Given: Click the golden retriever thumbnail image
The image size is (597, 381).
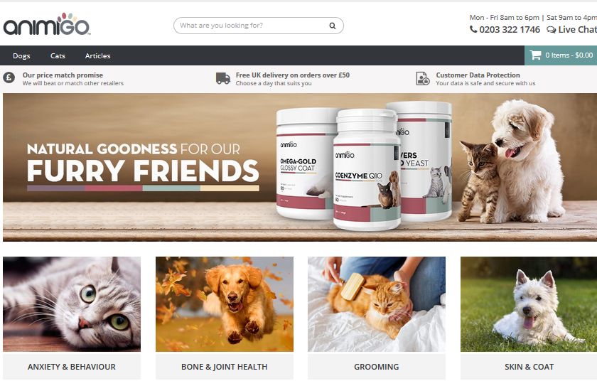Looking at the screenshot, I should (x=225, y=304).
